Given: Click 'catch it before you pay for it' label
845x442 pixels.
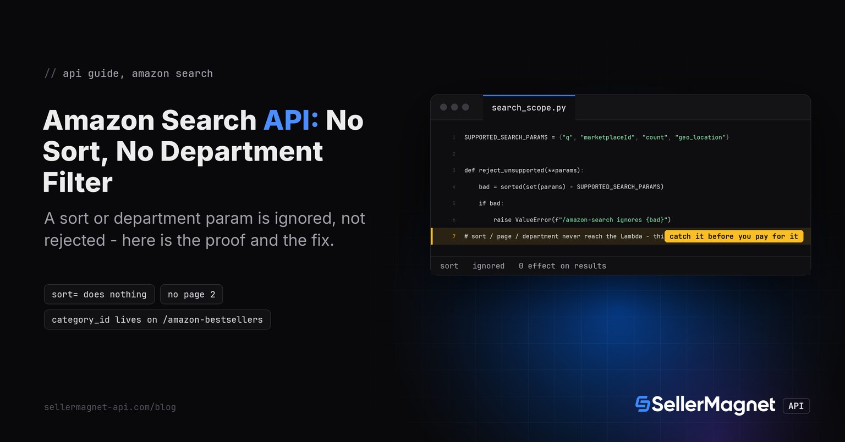Looking at the screenshot, I should coord(734,236).
